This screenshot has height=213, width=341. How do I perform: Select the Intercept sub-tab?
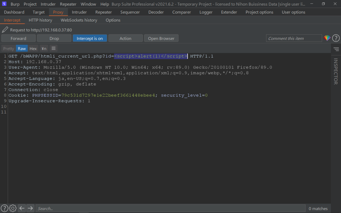click(x=12, y=20)
